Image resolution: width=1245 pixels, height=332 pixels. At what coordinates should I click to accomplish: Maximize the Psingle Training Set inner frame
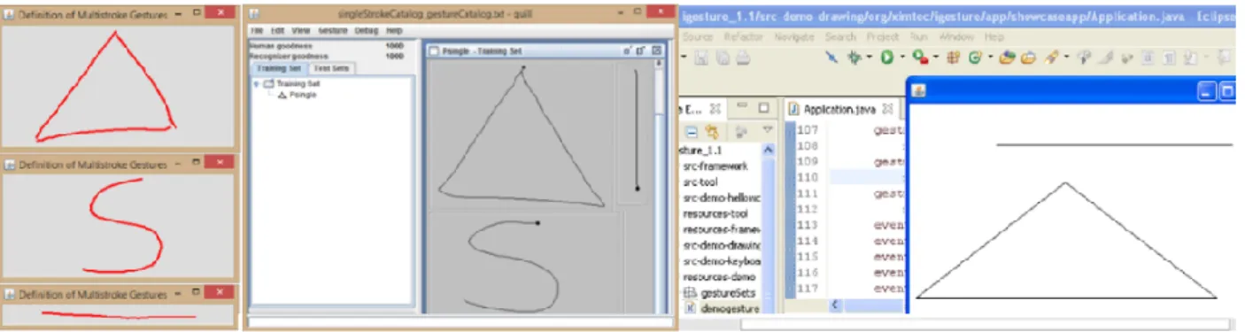coord(639,50)
